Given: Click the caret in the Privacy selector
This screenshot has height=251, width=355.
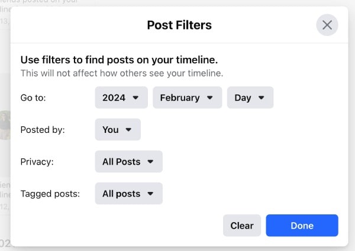Looking at the screenshot, I should (x=150, y=161).
